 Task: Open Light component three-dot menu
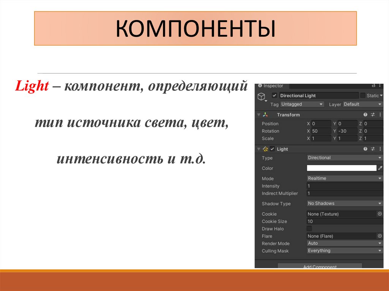click(380, 149)
